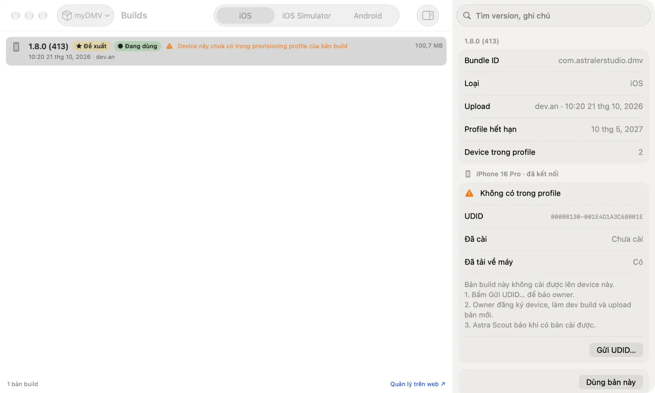This screenshot has height=393, width=655.
Task: Click the 100,7 MB size value
Action: (429, 45)
